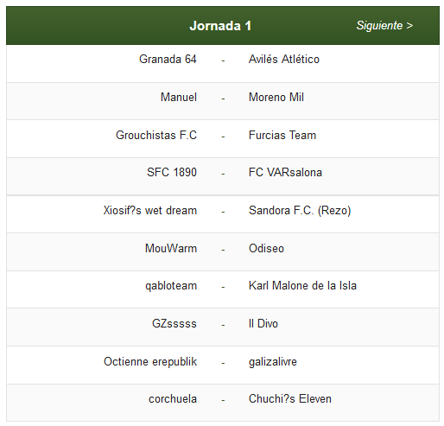
Task: Open Chuchi?s Eleven team
Action: click(290, 399)
